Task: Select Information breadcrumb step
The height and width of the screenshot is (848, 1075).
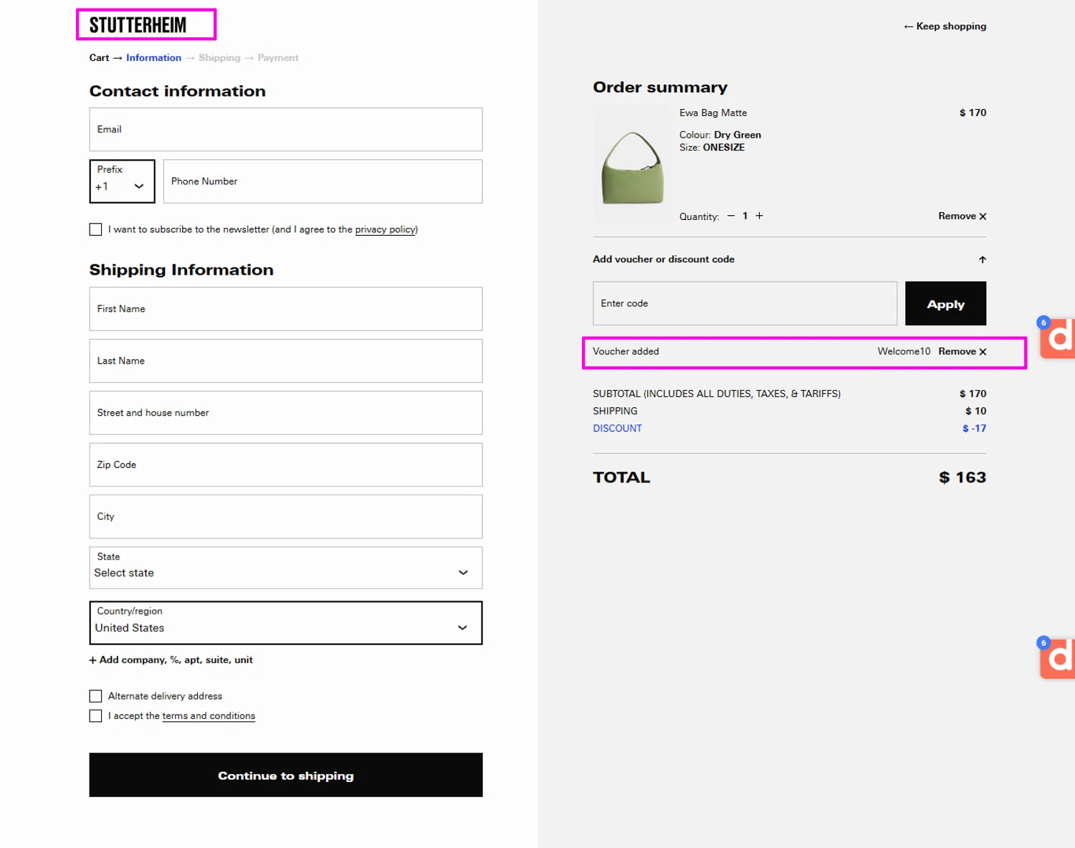Action: (x=153, y=58)
